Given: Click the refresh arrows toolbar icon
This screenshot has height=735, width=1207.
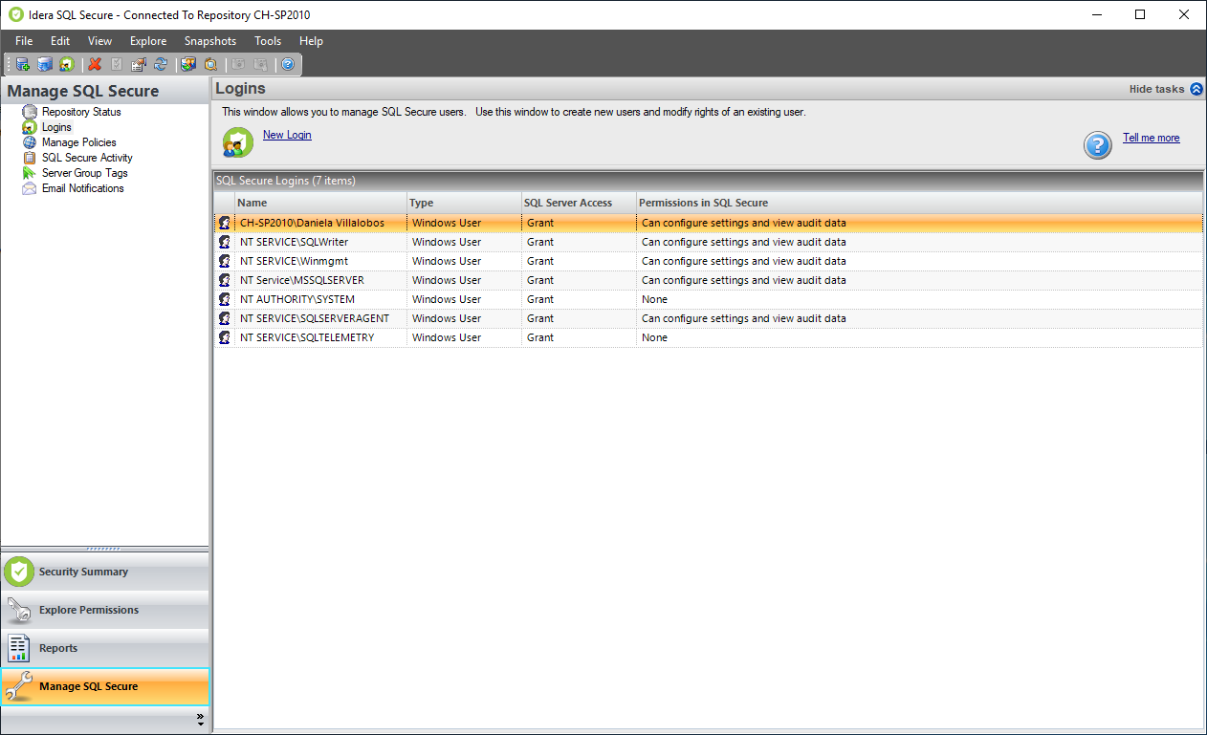Looking at the screenshot, I should 161,64.
